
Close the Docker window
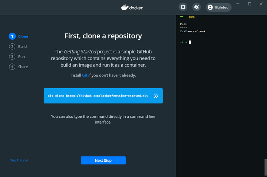tap(261, 4)
